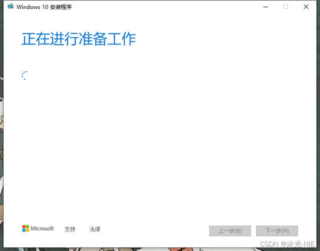Open the 支持 support link
Viewport: 320px width, 251px height.
coord(70,229)
